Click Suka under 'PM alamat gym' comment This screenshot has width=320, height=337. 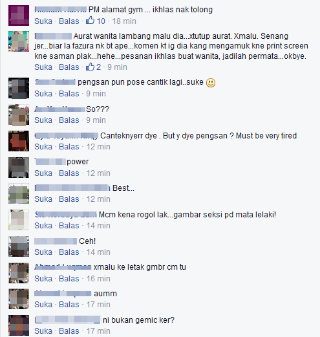(x=43, y=21)
